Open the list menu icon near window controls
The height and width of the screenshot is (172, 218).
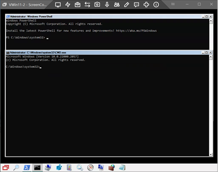[173, 4]
